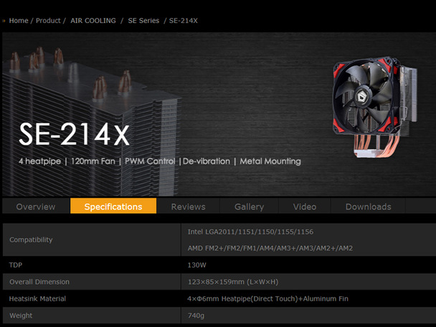Viewport: 436px width, 327px height.
Task: Switch to the Overview tab
Action: (x=36, y=207)
